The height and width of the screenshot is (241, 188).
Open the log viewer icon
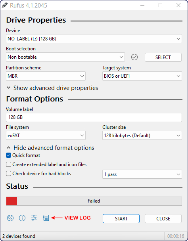click(46, 218)
